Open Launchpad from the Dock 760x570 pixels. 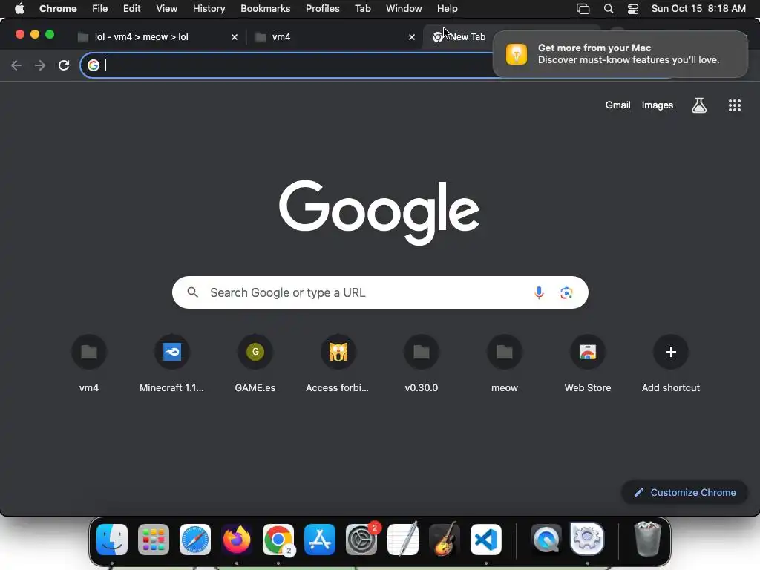(x=154, y=540)
